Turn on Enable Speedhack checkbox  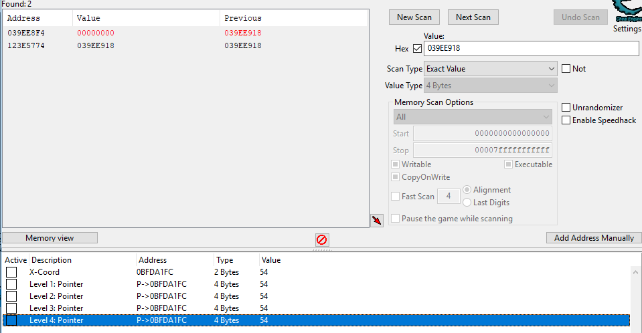[566, 120]
